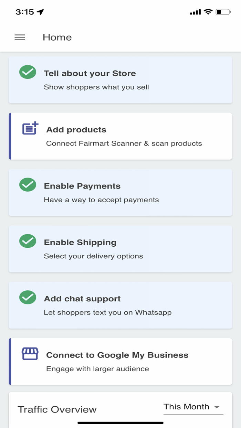Tap the Add products list icon

click(30, 129)
